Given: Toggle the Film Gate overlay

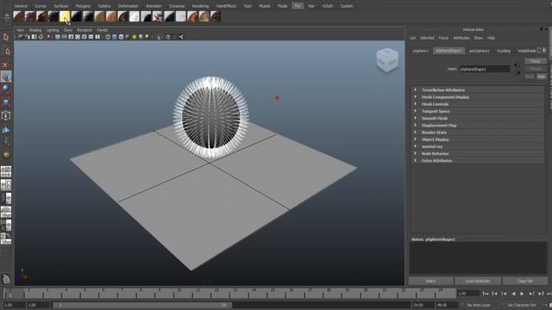Looking at the screenshot, I should tap(64, 36).
